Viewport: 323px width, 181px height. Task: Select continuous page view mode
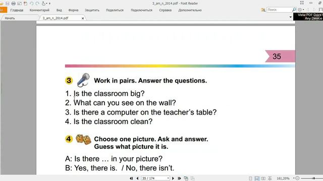coord(257,178)
